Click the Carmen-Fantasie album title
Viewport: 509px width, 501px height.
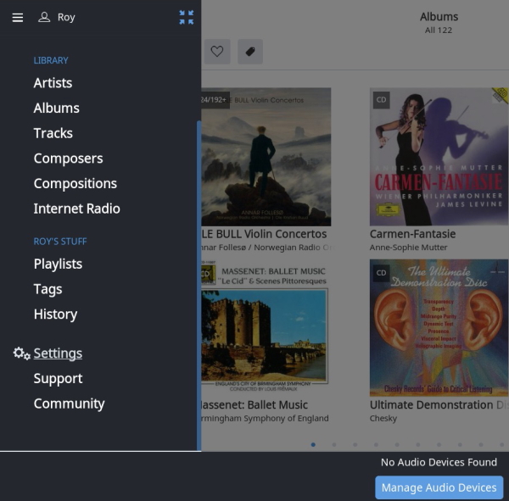pyautogui.click(x=412, y=234)
